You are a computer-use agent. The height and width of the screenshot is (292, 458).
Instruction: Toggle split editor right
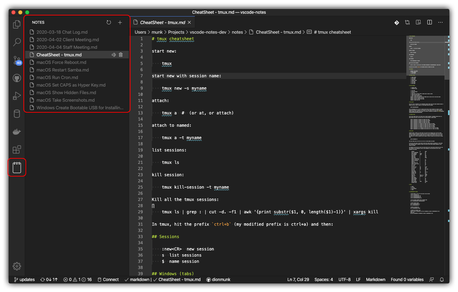[429, 22]
